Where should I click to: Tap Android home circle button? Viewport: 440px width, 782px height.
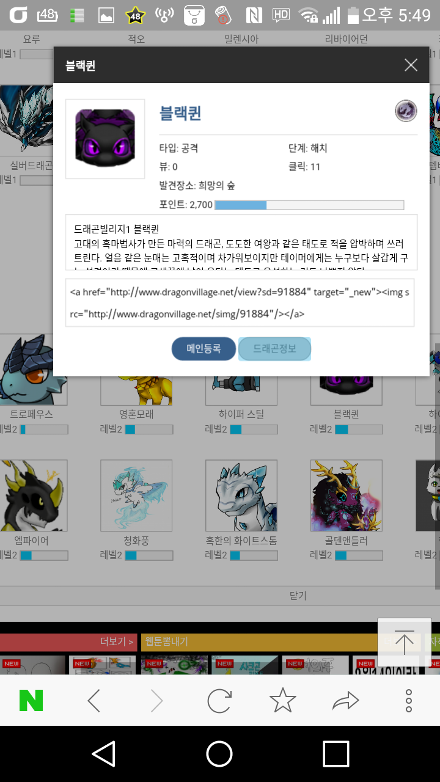(x=219, y=753)
